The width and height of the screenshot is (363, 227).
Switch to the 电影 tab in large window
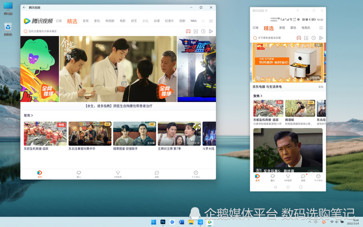123,21
